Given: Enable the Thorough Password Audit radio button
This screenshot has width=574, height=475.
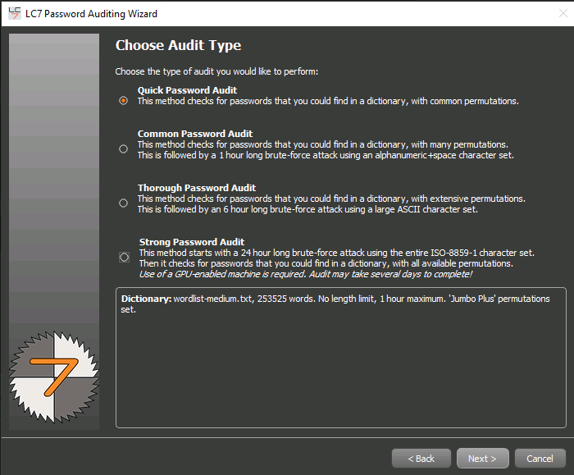Looking at the screenshot, I should [124, 203].
